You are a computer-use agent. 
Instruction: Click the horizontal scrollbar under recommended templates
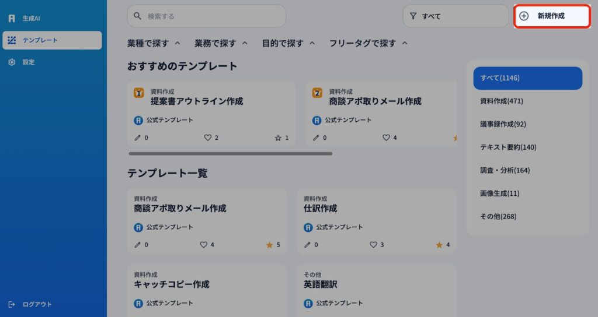click(230, 154)
